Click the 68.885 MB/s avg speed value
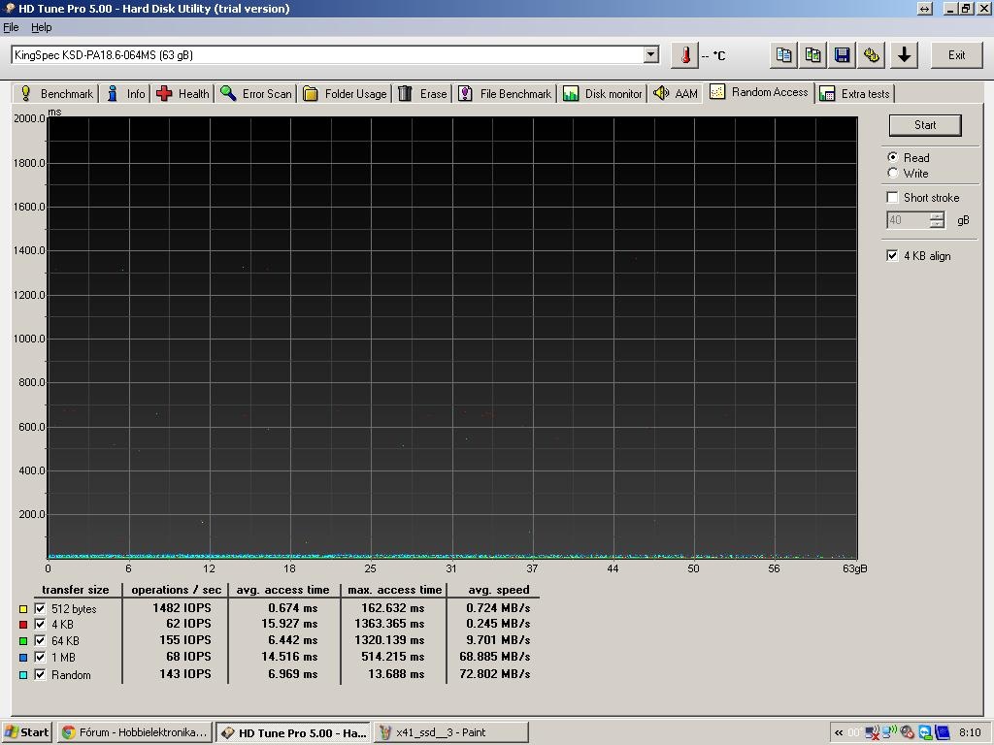 pos(494,657)
